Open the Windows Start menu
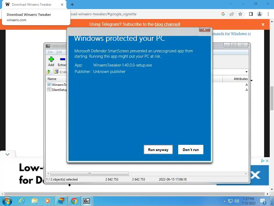This screenshot has width=274, height=206. (7, 201)
